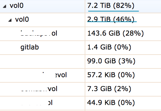Select the nested vol0 dataset name
161x111 pixels.
pyautogui.click(x=22, y=19)
